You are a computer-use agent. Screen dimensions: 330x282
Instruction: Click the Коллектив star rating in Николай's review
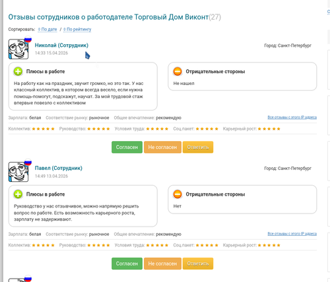(x=43, y=129)
